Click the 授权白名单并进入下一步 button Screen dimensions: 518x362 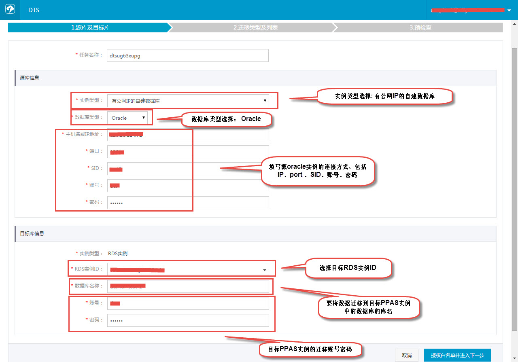coord(457,355)
